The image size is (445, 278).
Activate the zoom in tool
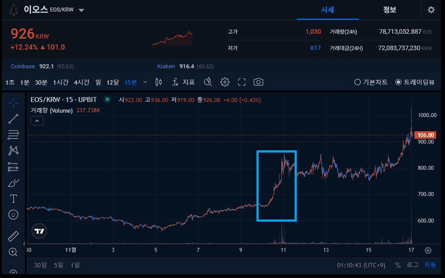13,252
